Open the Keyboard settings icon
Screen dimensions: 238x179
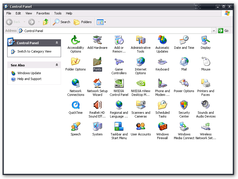(162, 62)
